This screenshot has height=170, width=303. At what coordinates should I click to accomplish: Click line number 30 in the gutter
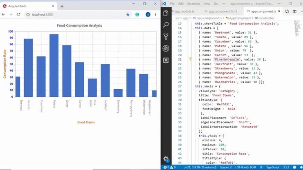[x=180, y=100]
